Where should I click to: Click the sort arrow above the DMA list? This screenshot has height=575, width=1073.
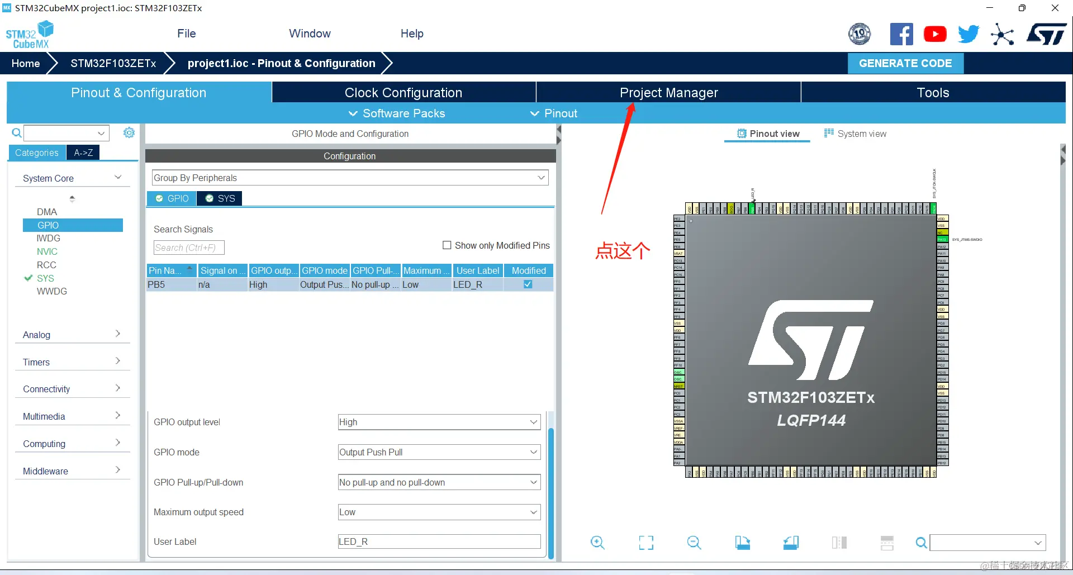pyautogui.click(x=72, y=198)
